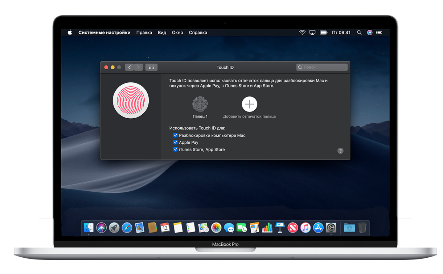443x274 pixels.
Task: Open Messages app in dock
Action: click(229, 228)
